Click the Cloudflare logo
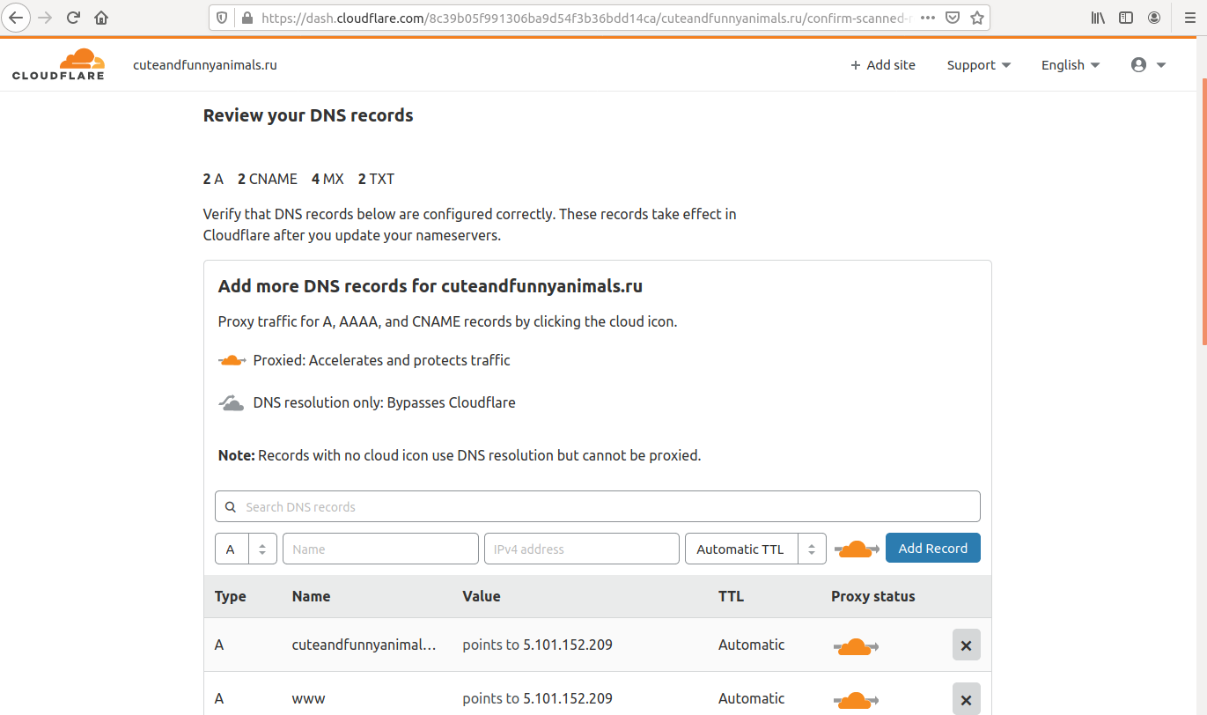Image resolution: width=1207 pixels, height=715 pixels. pos(58,64)
